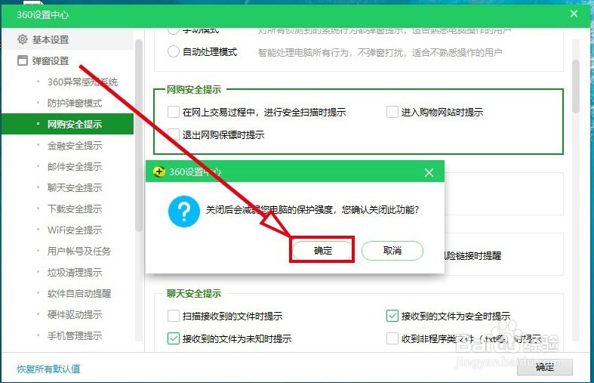Click the 360 logo icon in dialog title
594x383 pixels.
159,171
